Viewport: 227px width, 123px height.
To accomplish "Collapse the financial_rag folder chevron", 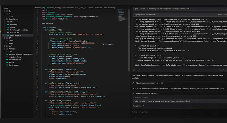I will click(5, 19).
